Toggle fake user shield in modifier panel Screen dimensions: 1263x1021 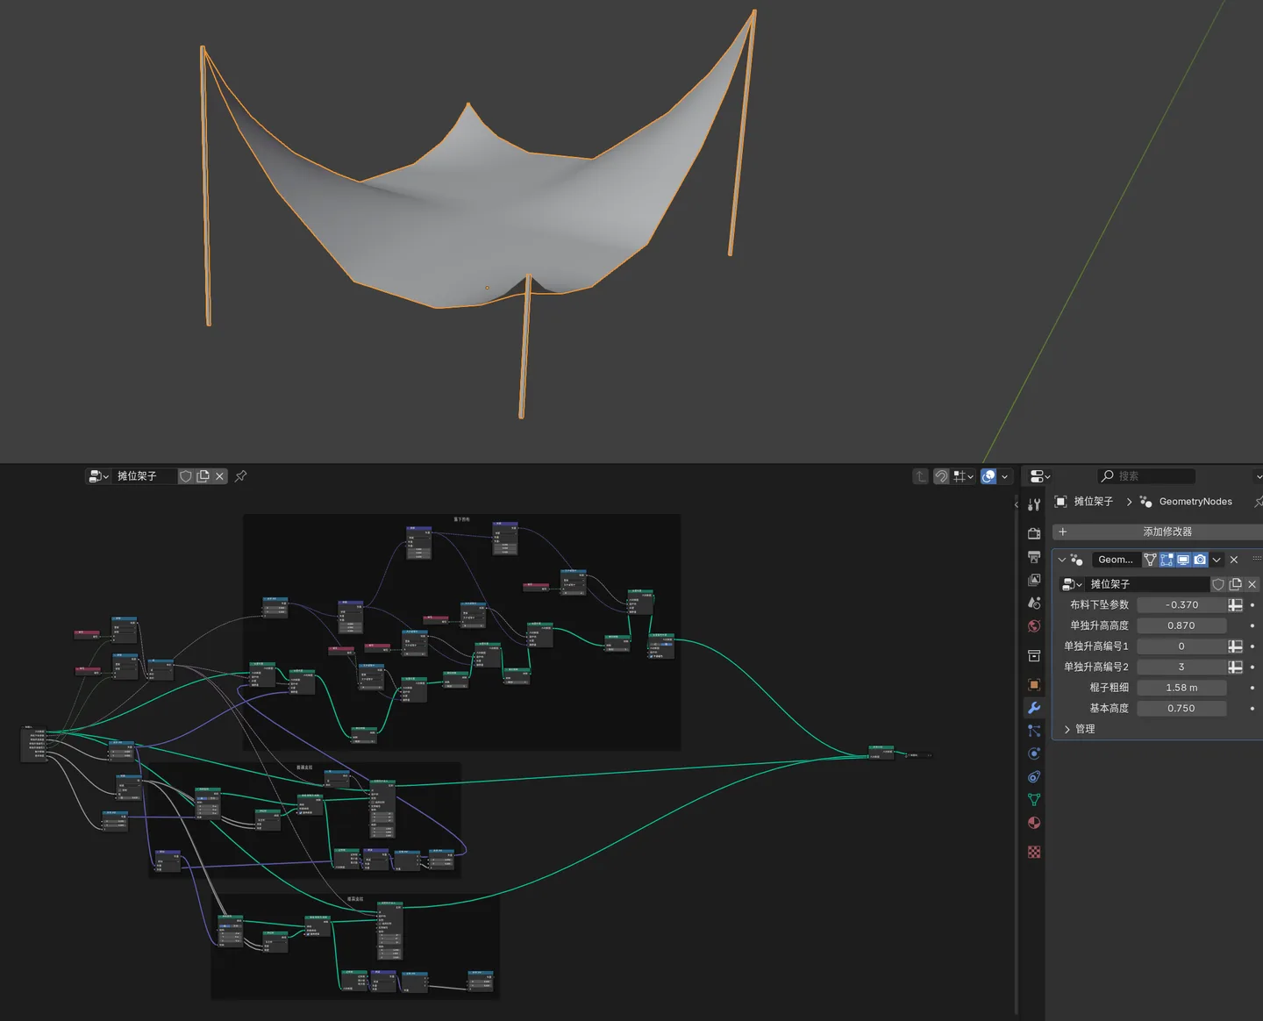click(1218, 584)
